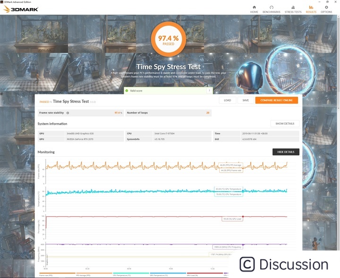Click the Home house icon
Screen dimensions: 340x278
[x=254, y=7]
